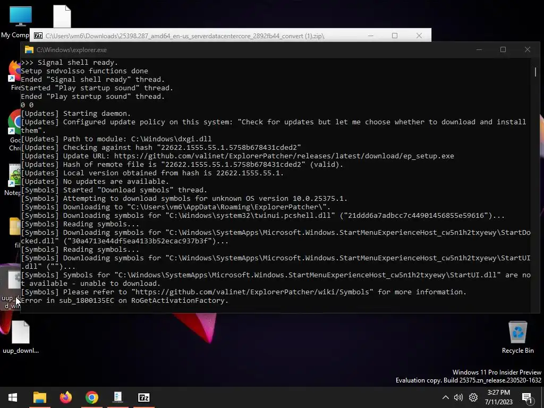Click the 7z icon in the 7-Zip title bar
Screen dimensions: 544x408
coord(38,36)
